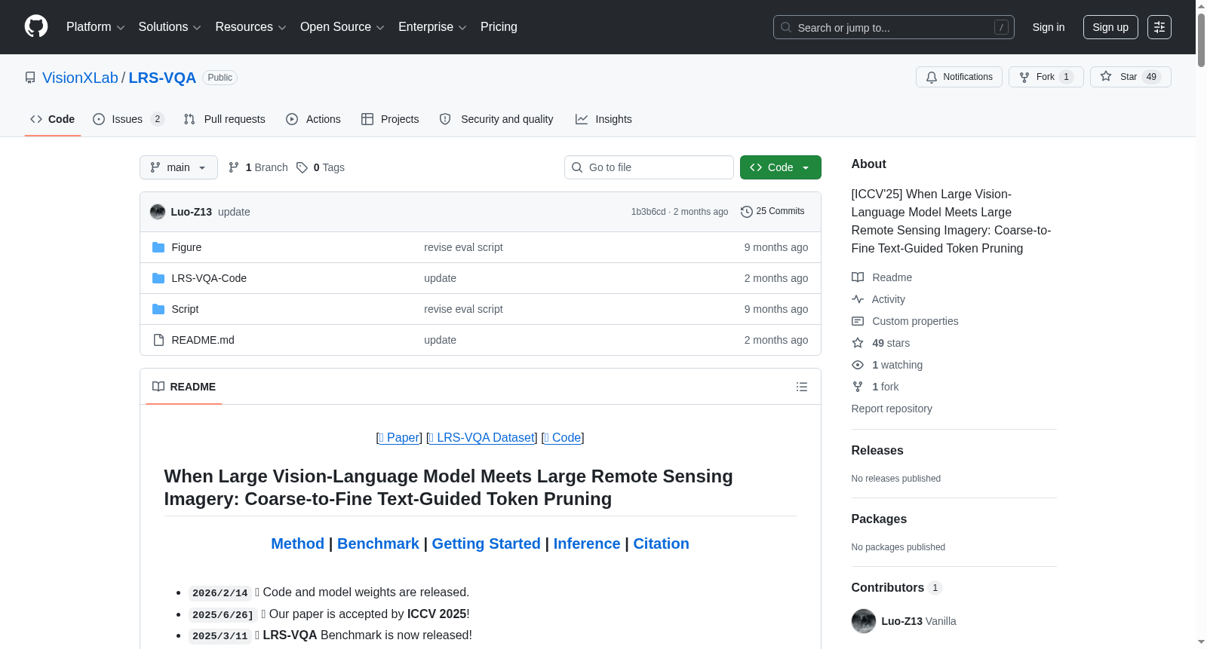Open the Releases section heading
This screenshot has width=1207, height=649.
tap(877, 451)
